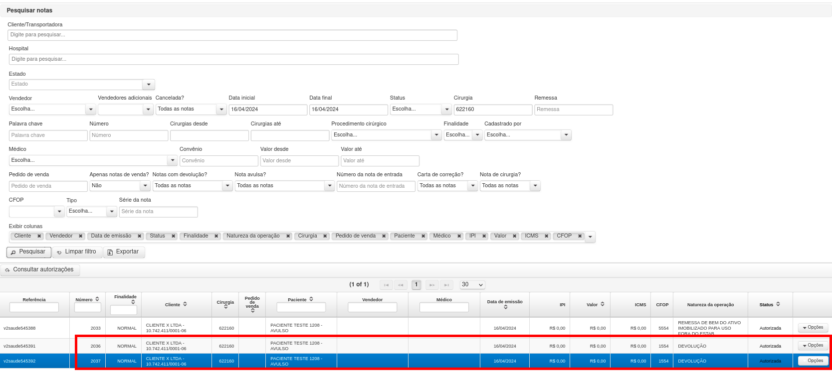This screenshot has height=371, width=832.
Task: Open Opções for nota 2036
Action: (x=814, y=346)
